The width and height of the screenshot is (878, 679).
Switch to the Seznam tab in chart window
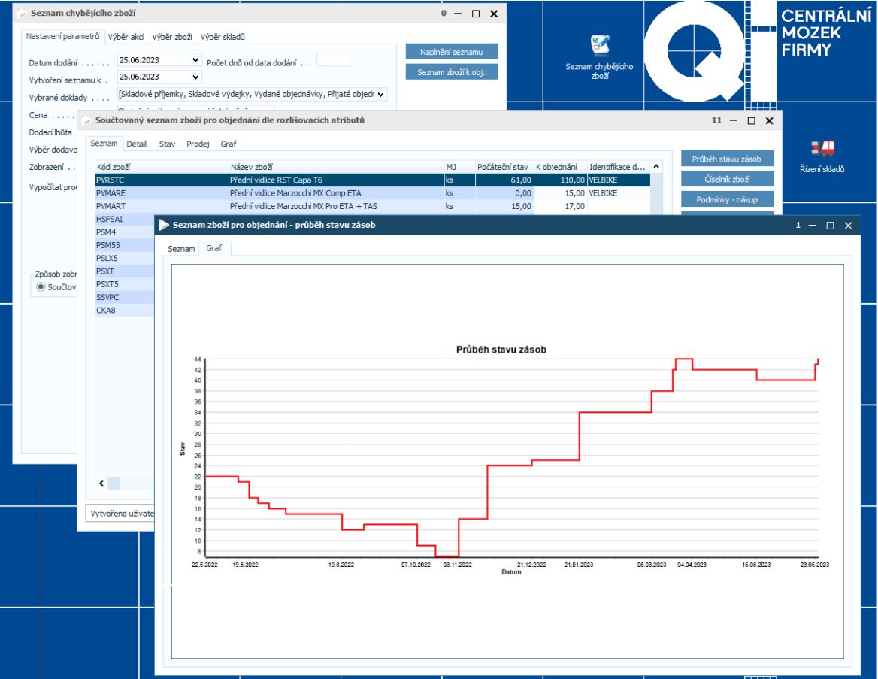(181, 248)
